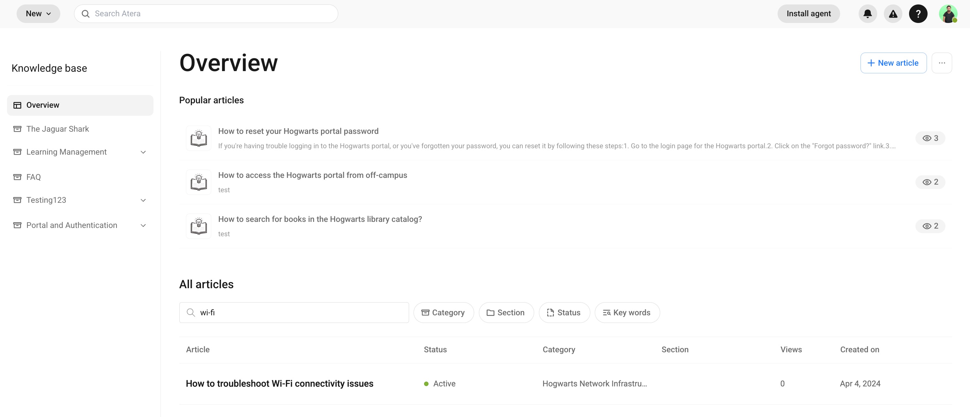Open 'How to access the Hogwarts portal from off-campus'
The width and height of the screenshot is (970, 417).
[x=313, y=175]
